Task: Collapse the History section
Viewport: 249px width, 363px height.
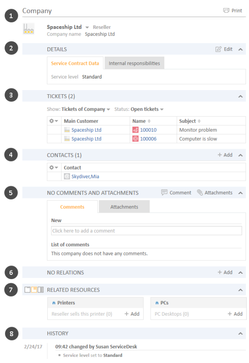Action: (x=240, y=334)
